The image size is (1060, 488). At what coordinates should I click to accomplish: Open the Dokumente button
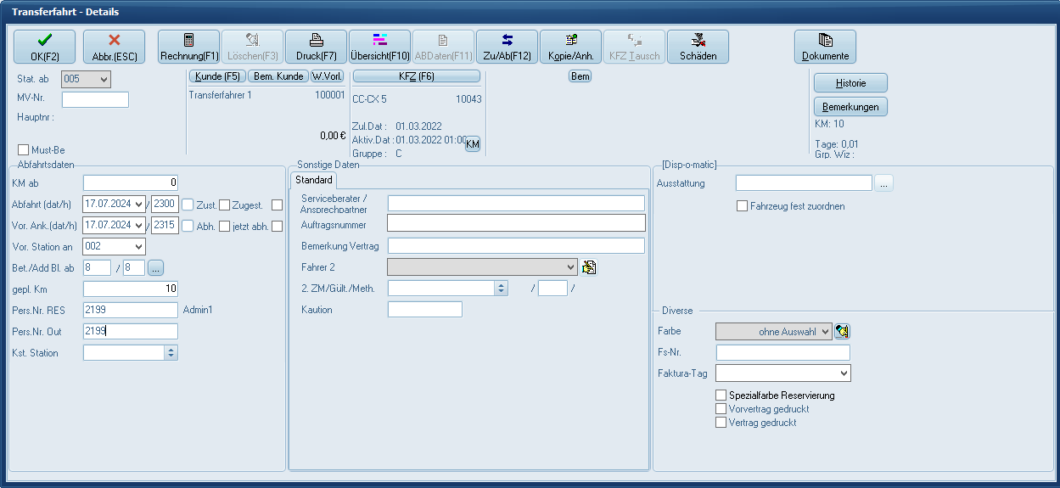(825, 47)
